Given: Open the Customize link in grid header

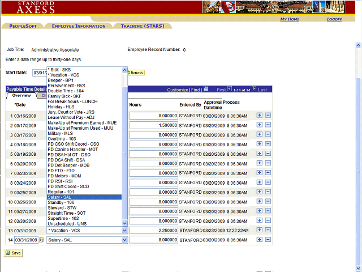Looking at the screenshot, I should tap(177, 90).
